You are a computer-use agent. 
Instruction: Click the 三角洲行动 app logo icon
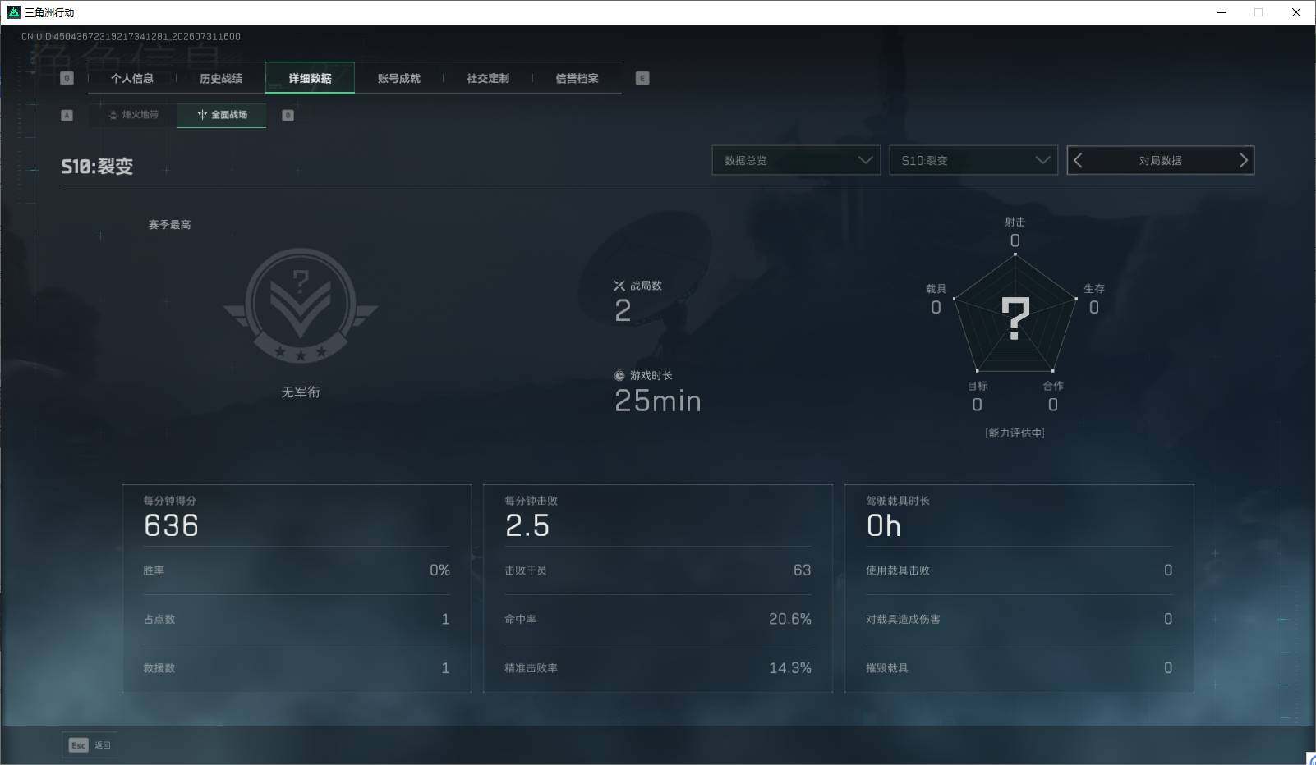coord(13,12)
